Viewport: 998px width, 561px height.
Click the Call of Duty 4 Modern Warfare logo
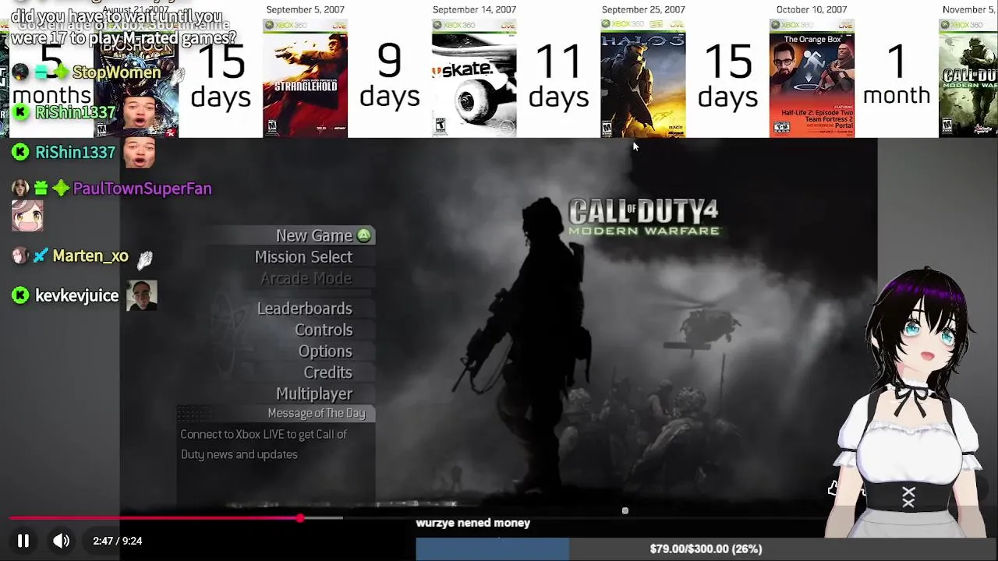click(x=643, y=217)
